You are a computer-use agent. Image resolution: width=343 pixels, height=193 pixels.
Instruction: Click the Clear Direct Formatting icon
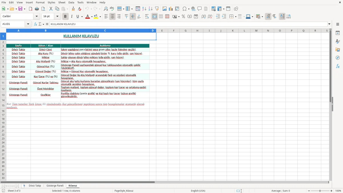[80, 9]
